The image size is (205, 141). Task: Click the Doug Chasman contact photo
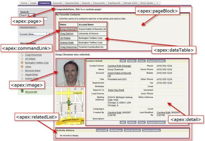(70, 72)
